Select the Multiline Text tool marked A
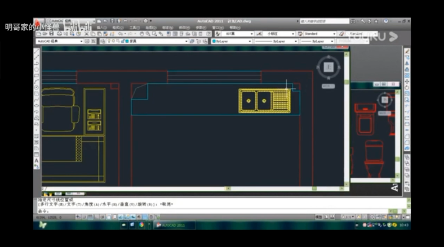The width and height of the screenshot is (444, 247). (37, 161)
